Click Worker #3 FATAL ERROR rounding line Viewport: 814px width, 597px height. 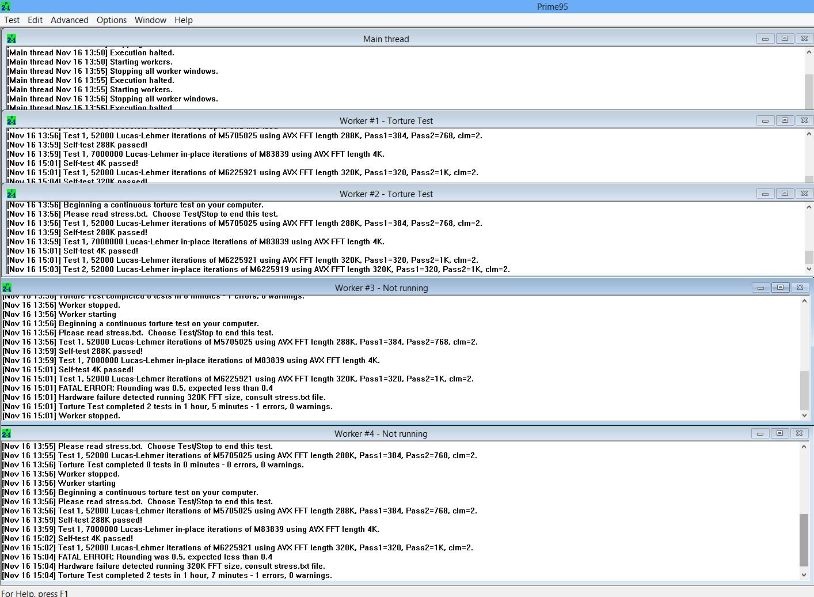click(138, 388)
